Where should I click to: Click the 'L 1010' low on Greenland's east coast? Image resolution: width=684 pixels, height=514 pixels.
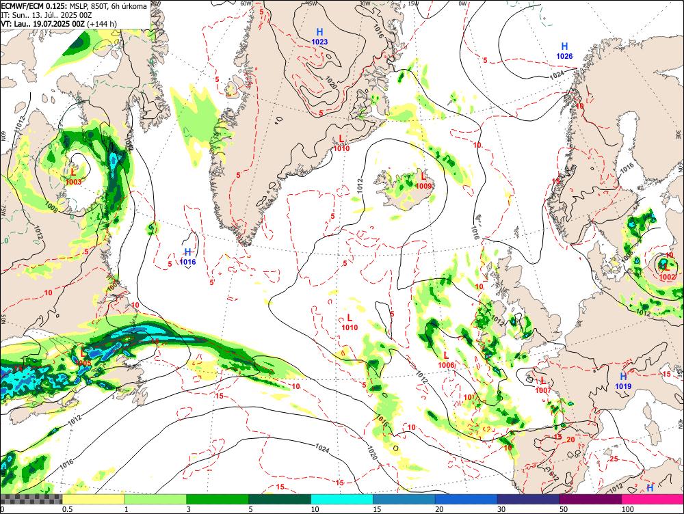(341, 143)
